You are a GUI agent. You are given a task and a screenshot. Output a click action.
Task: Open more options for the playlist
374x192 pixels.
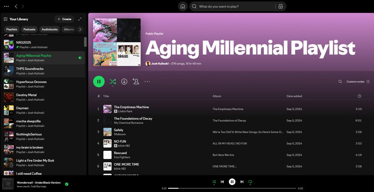point(147,82)
